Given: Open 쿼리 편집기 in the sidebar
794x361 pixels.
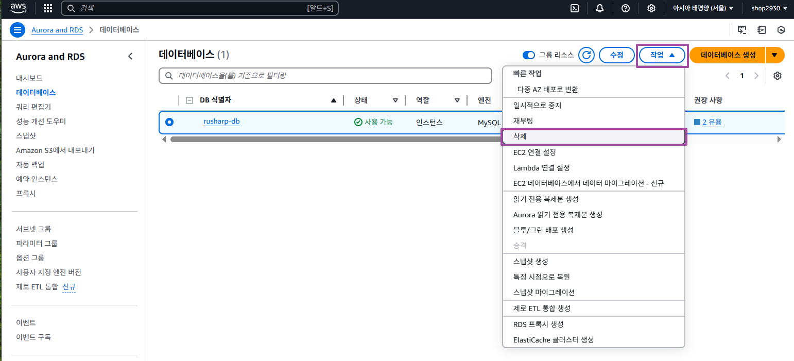Looking at the screenshot, I should click(33, 107).
